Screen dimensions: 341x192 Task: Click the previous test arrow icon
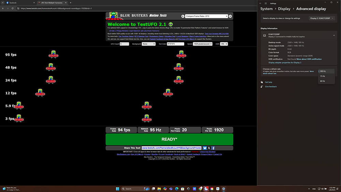click(x=183, y=16)
